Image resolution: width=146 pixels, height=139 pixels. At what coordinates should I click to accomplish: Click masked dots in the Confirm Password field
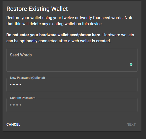tap(15, 105)
